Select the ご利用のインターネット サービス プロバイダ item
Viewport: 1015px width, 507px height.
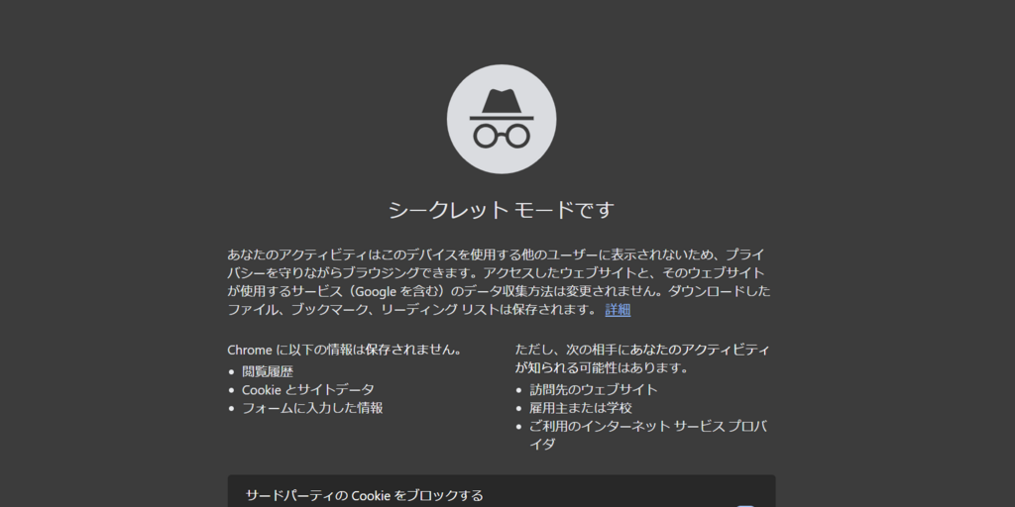click(648, 436)
